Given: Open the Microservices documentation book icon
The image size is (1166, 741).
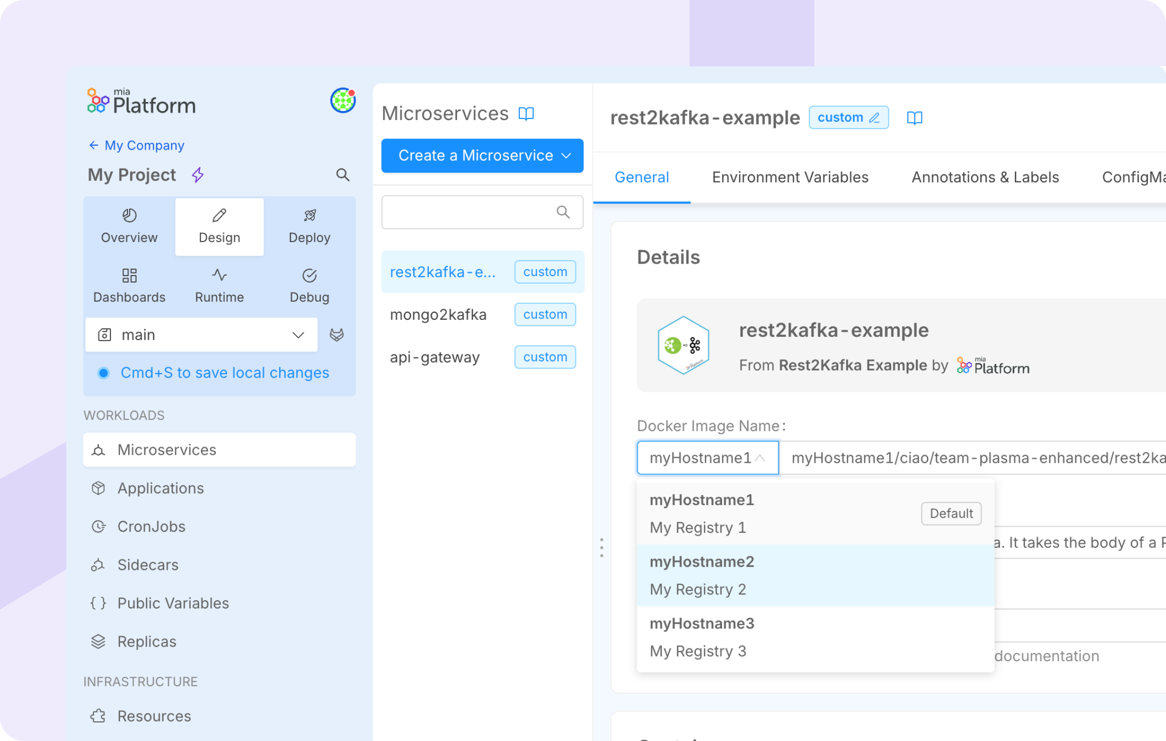Looking at the screenshot, I should tap(526, 113).
